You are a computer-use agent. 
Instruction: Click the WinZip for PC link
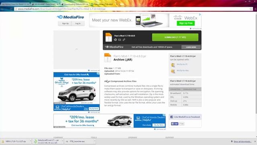coord(182,64)
